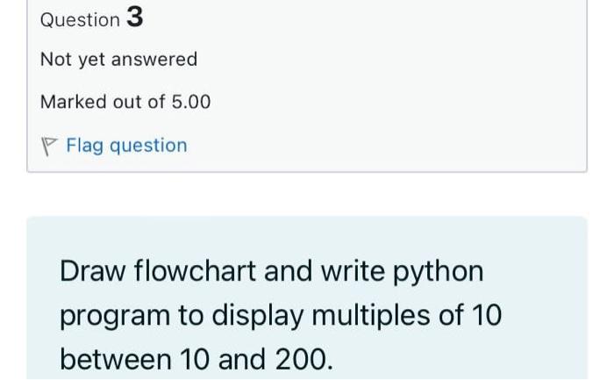Open the Flag question link
Viewport: 614px width, 380px height.
pos(126,146)
